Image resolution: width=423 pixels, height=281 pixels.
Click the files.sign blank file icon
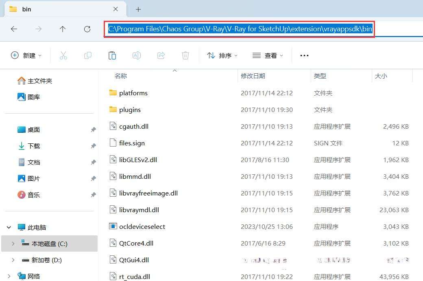(113, 143)
